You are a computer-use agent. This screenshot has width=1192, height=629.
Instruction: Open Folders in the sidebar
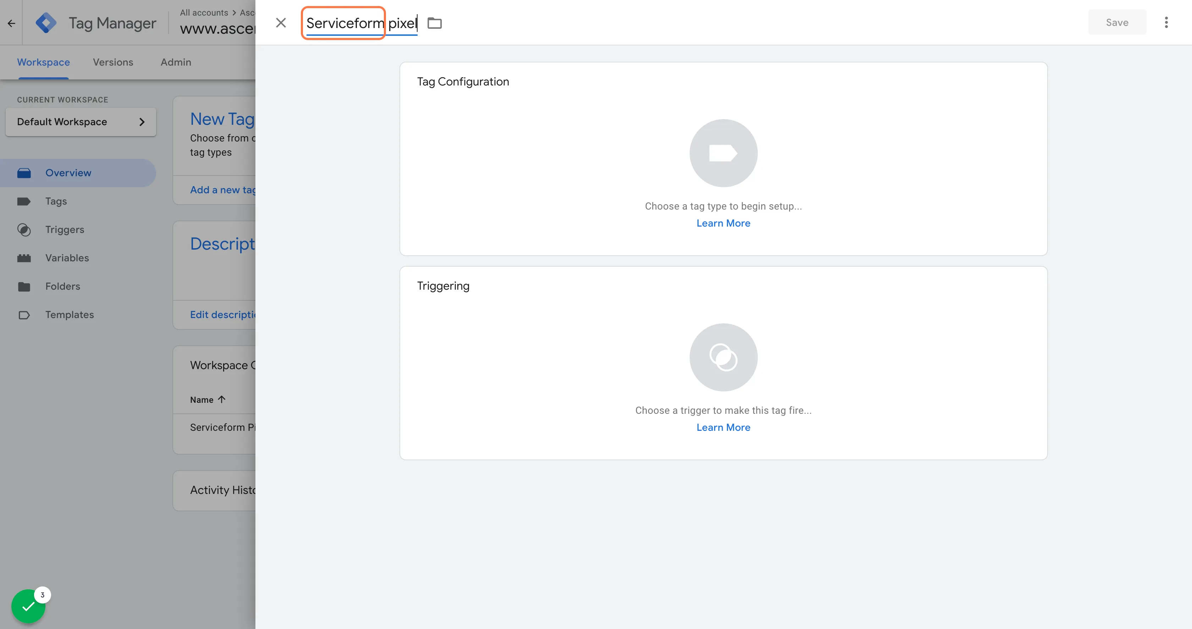pyautogui.click(x=63, y=286)
